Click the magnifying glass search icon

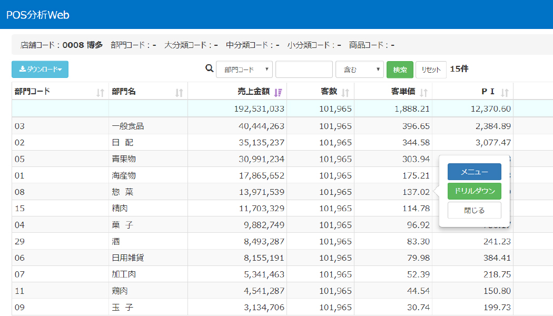[x=209, y=68]
